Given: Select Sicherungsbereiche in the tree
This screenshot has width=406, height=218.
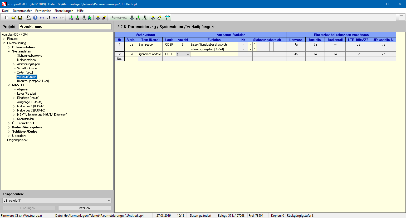Looking at the screenshot, I should (30, 56).
